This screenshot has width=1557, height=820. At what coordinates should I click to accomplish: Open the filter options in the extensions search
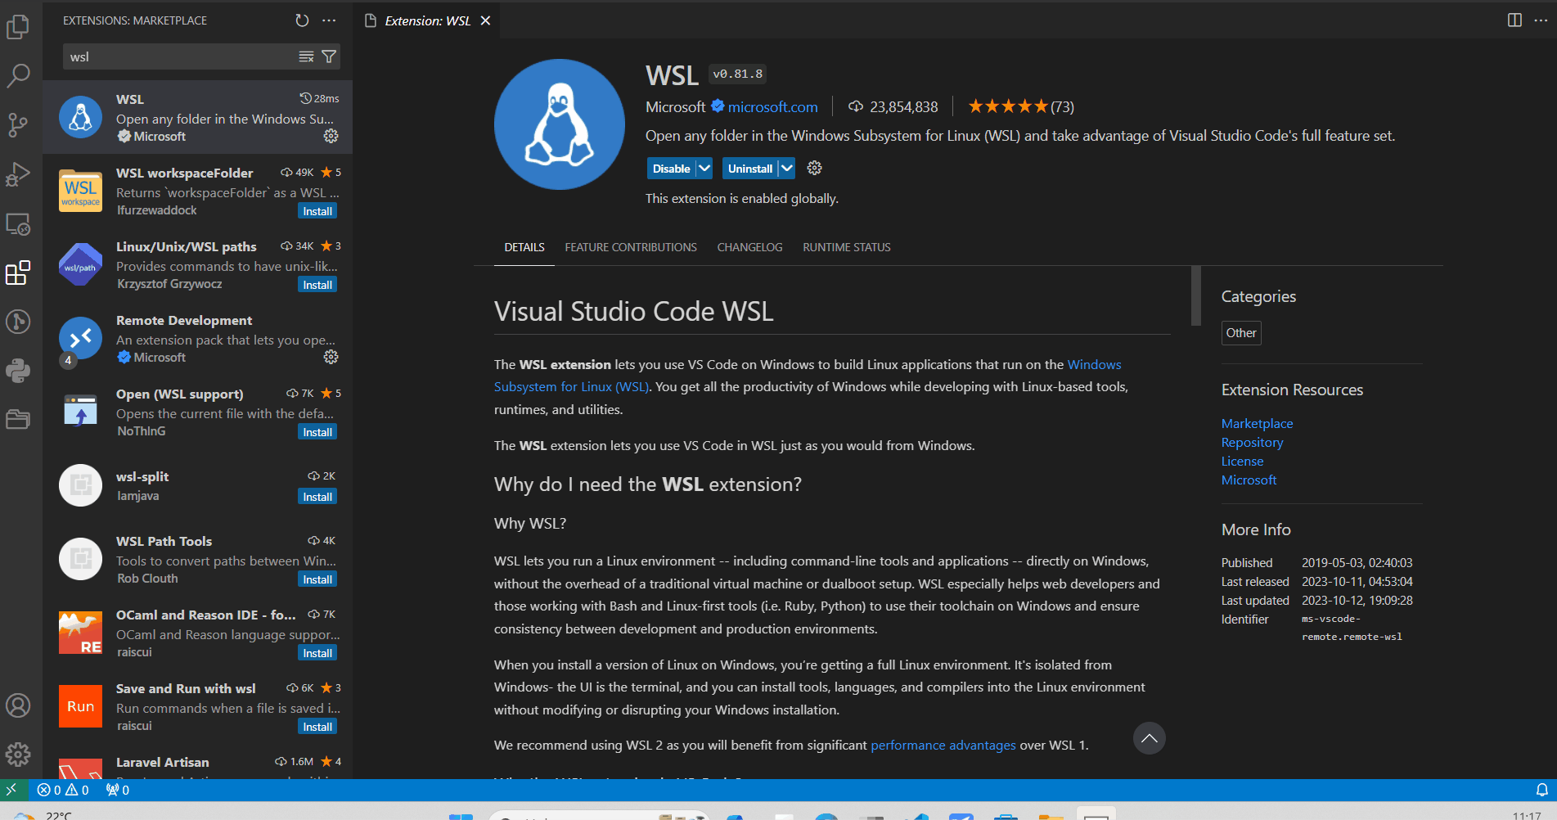[x=329, y=56]
